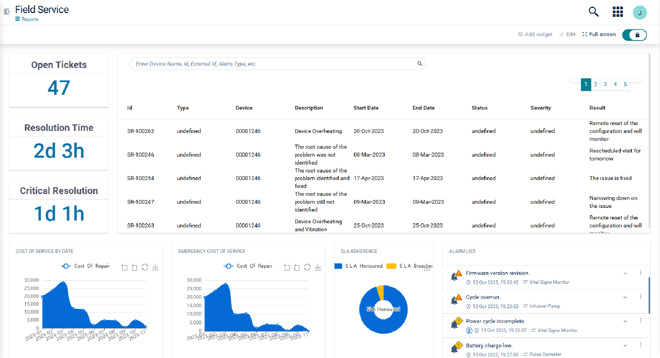The width and height of the screenshot is (660, 358).
Task: Open the global search magnifier in the header
Action: pyautogui.click(x=594, y=12)
